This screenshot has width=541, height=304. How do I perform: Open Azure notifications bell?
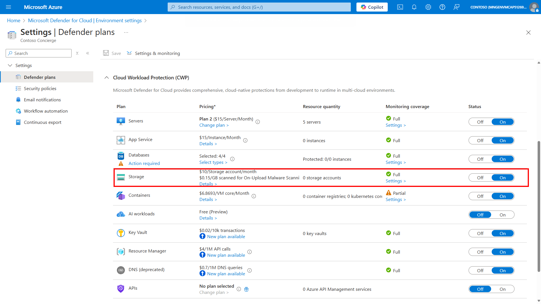click(414, 7)
